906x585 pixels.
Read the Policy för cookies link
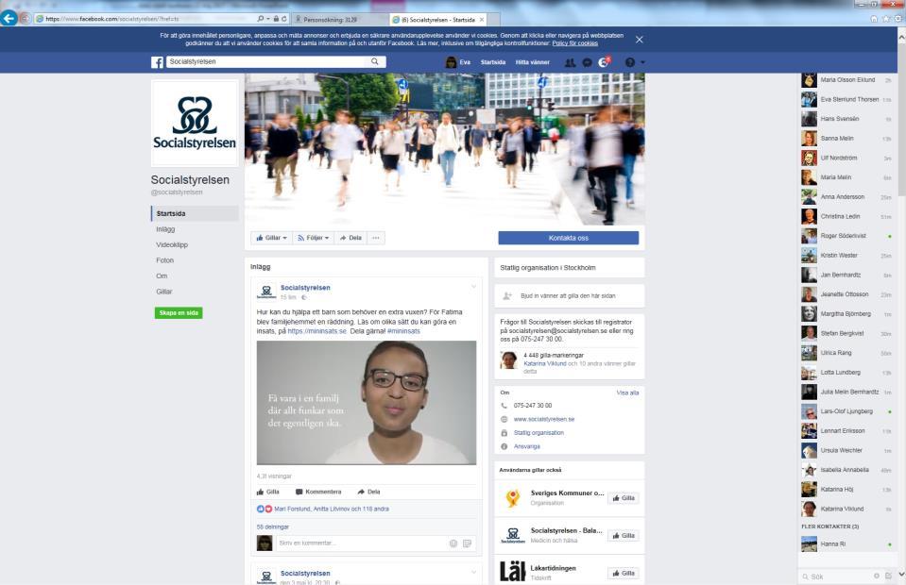[x=575, y=43]
